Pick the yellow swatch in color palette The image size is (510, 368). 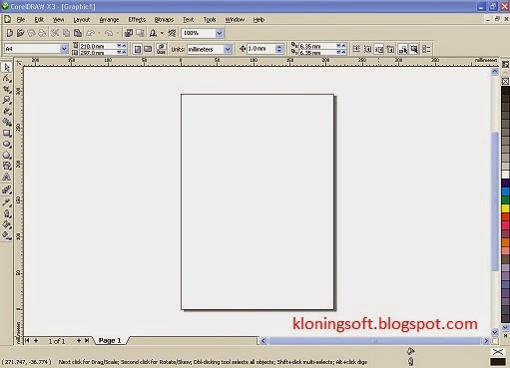coord(505,208)
